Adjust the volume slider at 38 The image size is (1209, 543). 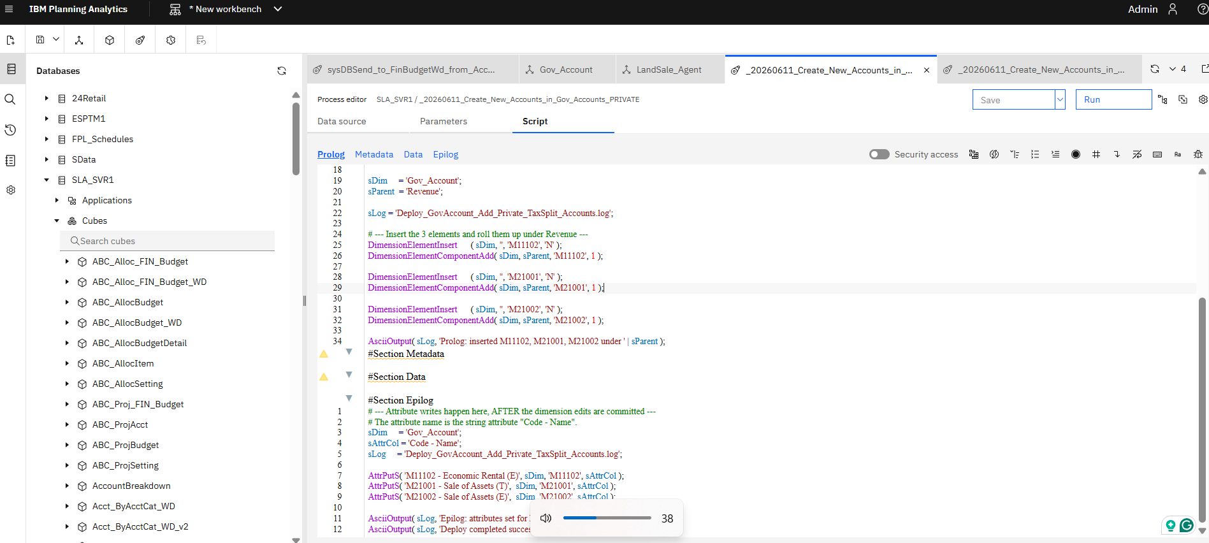point(607,518)
